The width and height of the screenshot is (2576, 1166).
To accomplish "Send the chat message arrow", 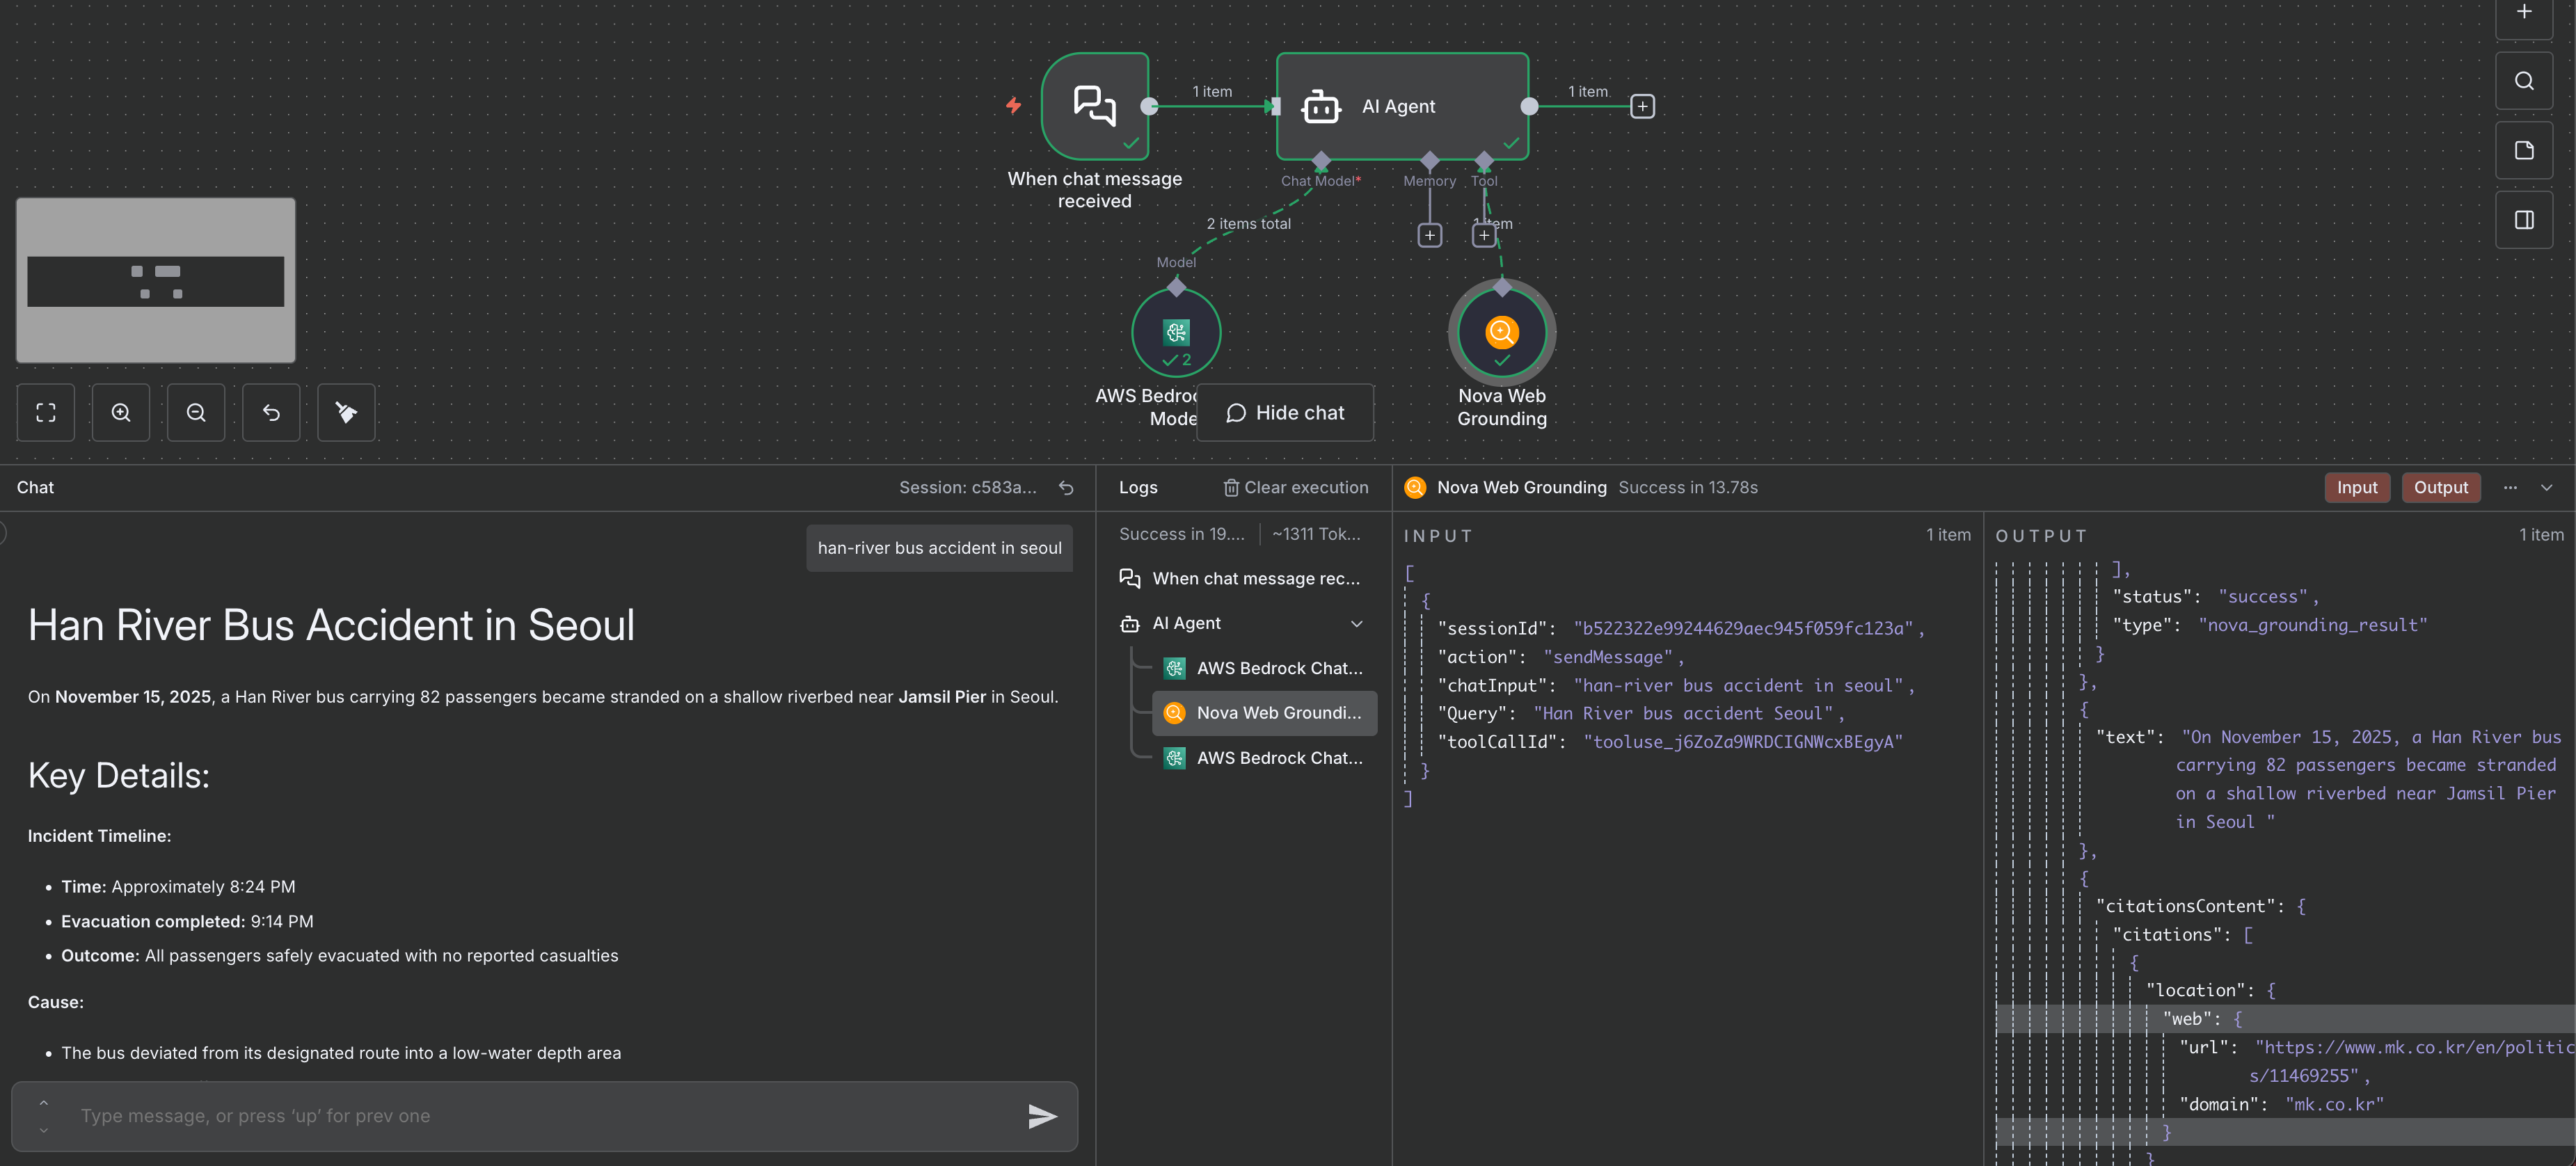I will click(x=1042, y=1116).
